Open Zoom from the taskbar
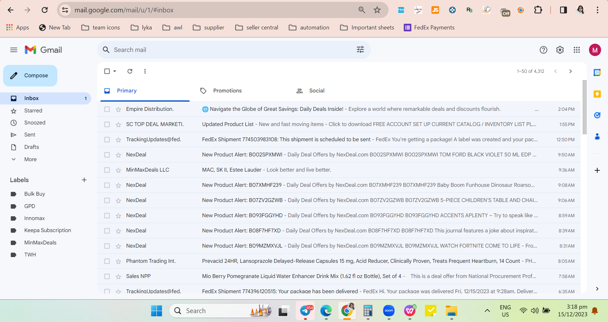Image resolution: width=608 pixels, height=322 pixels. pyautogui.click(x=389, y=311)
